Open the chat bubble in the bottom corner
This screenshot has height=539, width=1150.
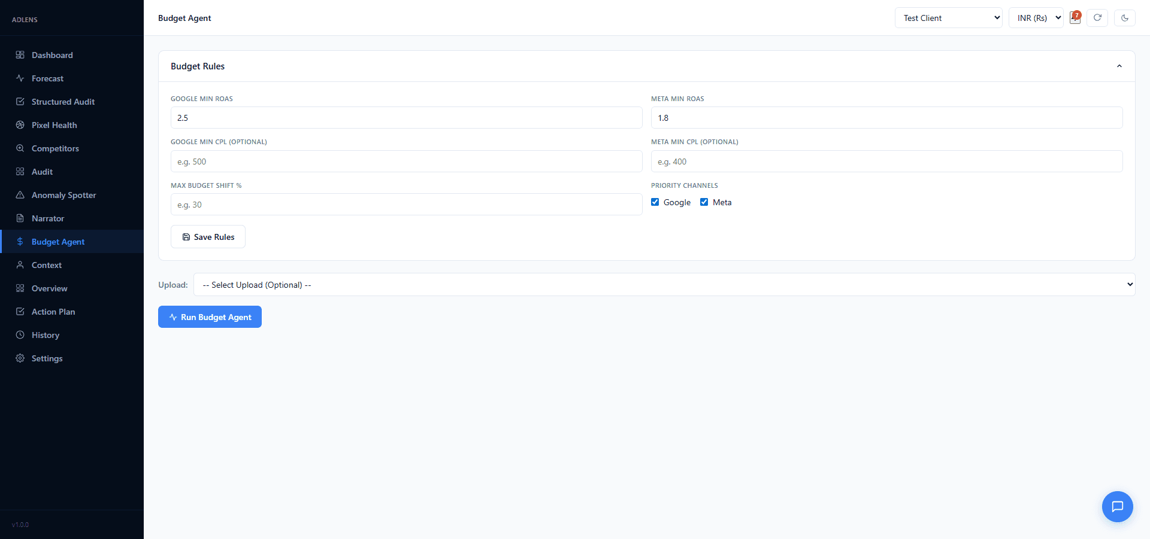point(1117,507)
